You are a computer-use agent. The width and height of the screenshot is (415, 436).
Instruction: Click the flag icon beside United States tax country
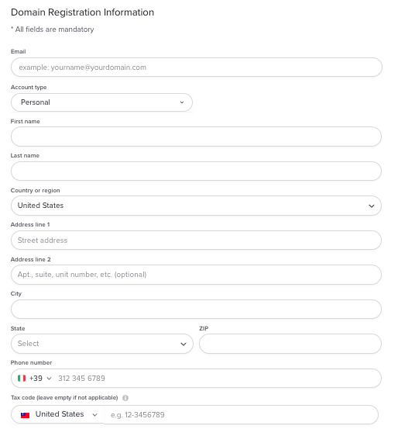[25, 415]
